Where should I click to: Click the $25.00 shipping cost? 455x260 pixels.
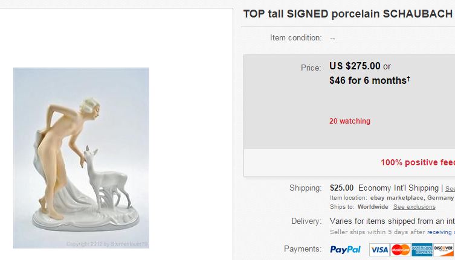342,188
